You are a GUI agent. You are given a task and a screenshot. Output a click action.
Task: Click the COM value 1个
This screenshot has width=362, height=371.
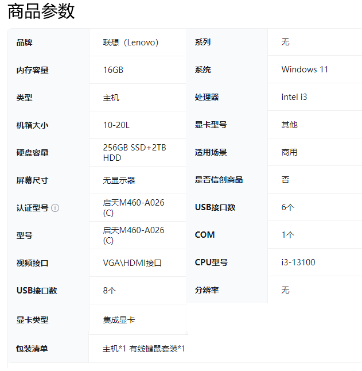click(x=288, y=235)
